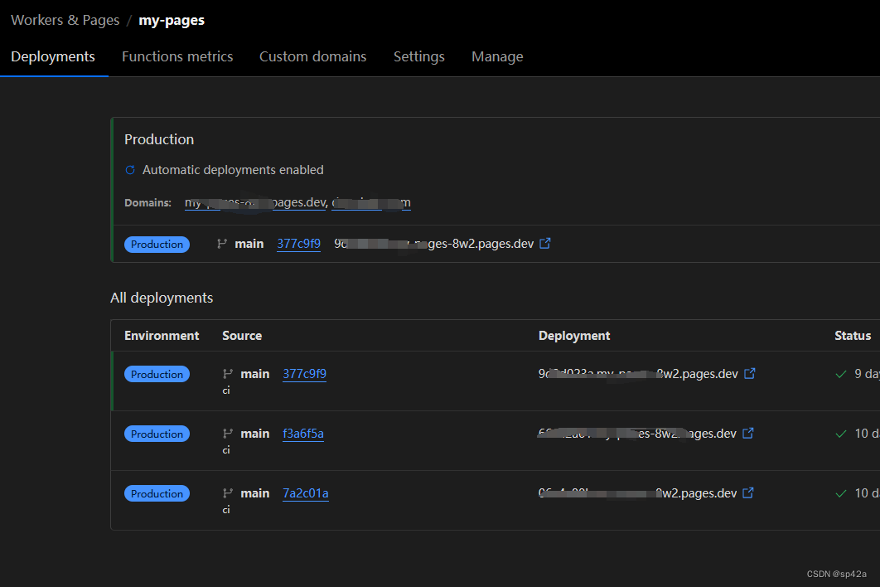The image size is (880, 587).
Task: Click the Status column header
Action: (x=853, y=335)
